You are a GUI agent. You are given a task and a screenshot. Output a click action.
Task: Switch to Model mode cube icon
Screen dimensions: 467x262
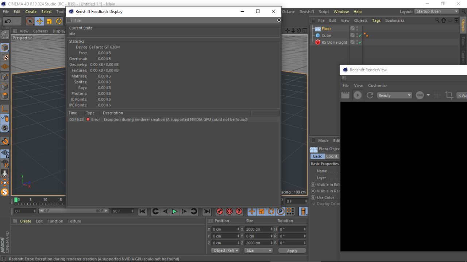point(5,48)
